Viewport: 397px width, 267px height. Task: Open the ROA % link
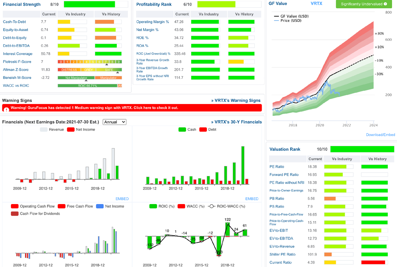[x=142, y=46]
